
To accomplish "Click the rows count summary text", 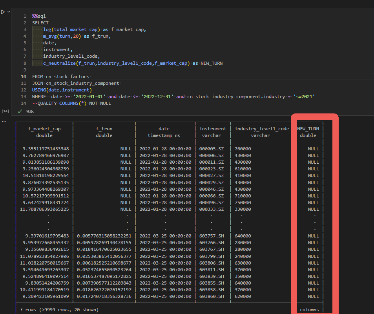I will [59, 310].
